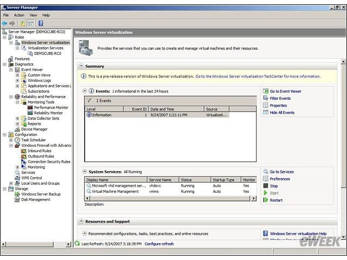Click the Filter Events icon
The width and height of the screenshot is (347, 260).
point(266,98)
